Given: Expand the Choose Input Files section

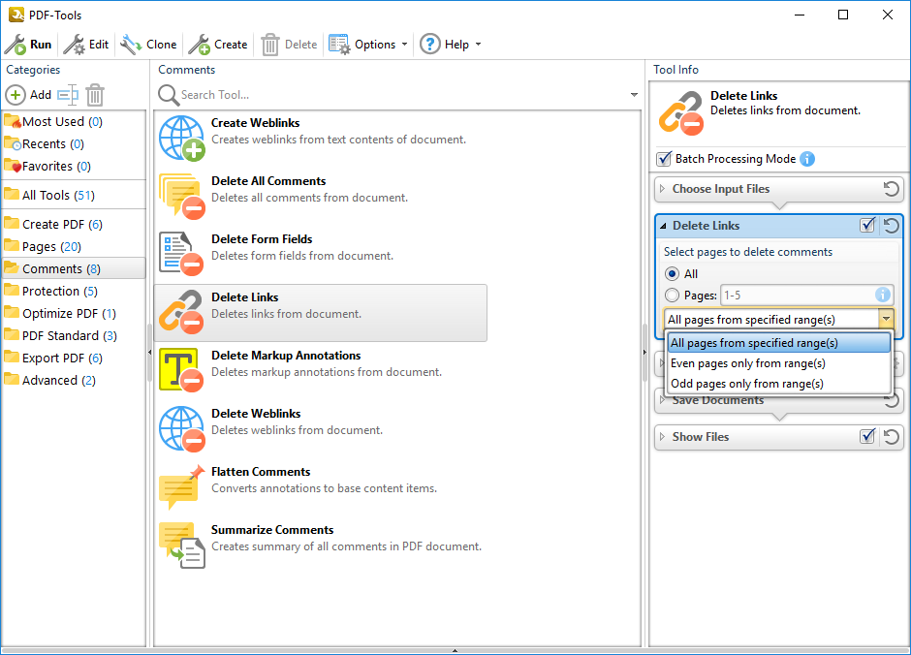Looking at the screenshot, I should (x=663, y=189).
